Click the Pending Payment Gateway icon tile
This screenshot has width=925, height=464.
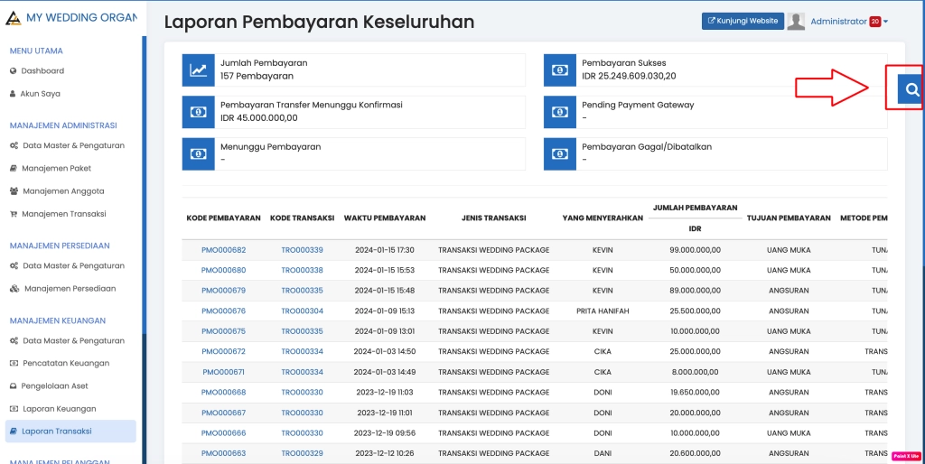tap(560, 112)
